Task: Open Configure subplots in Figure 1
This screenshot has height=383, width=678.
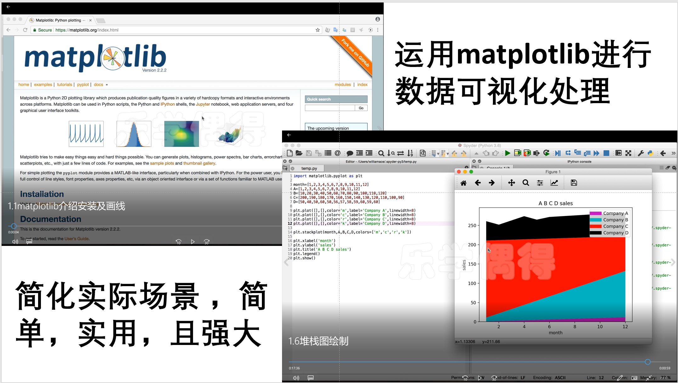Action: click(x=540, y=183)
